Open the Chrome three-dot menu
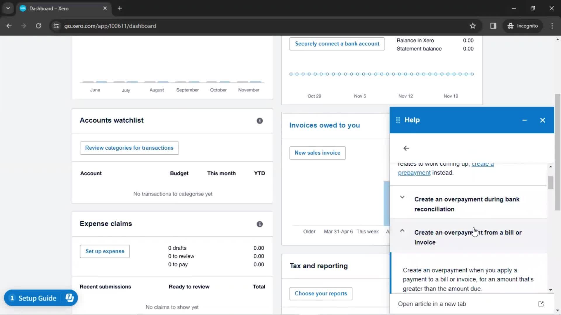Image resolution: width=561 pixels, height=315 pixels. [552, 26]
